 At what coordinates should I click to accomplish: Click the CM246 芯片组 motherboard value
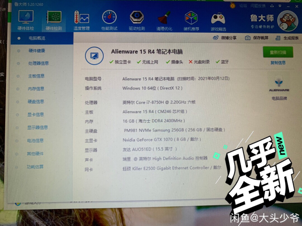tap(155, 112)
